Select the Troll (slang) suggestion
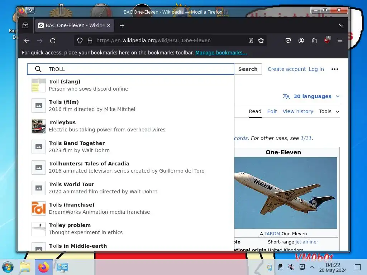This screenshot has width=367, height=275. [130, 85]
